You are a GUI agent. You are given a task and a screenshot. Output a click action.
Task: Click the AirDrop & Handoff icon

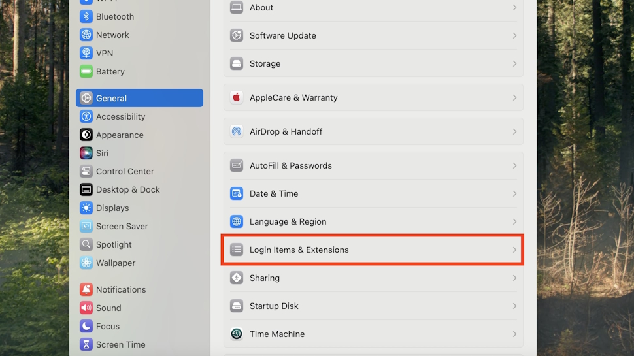coord(237,131)
